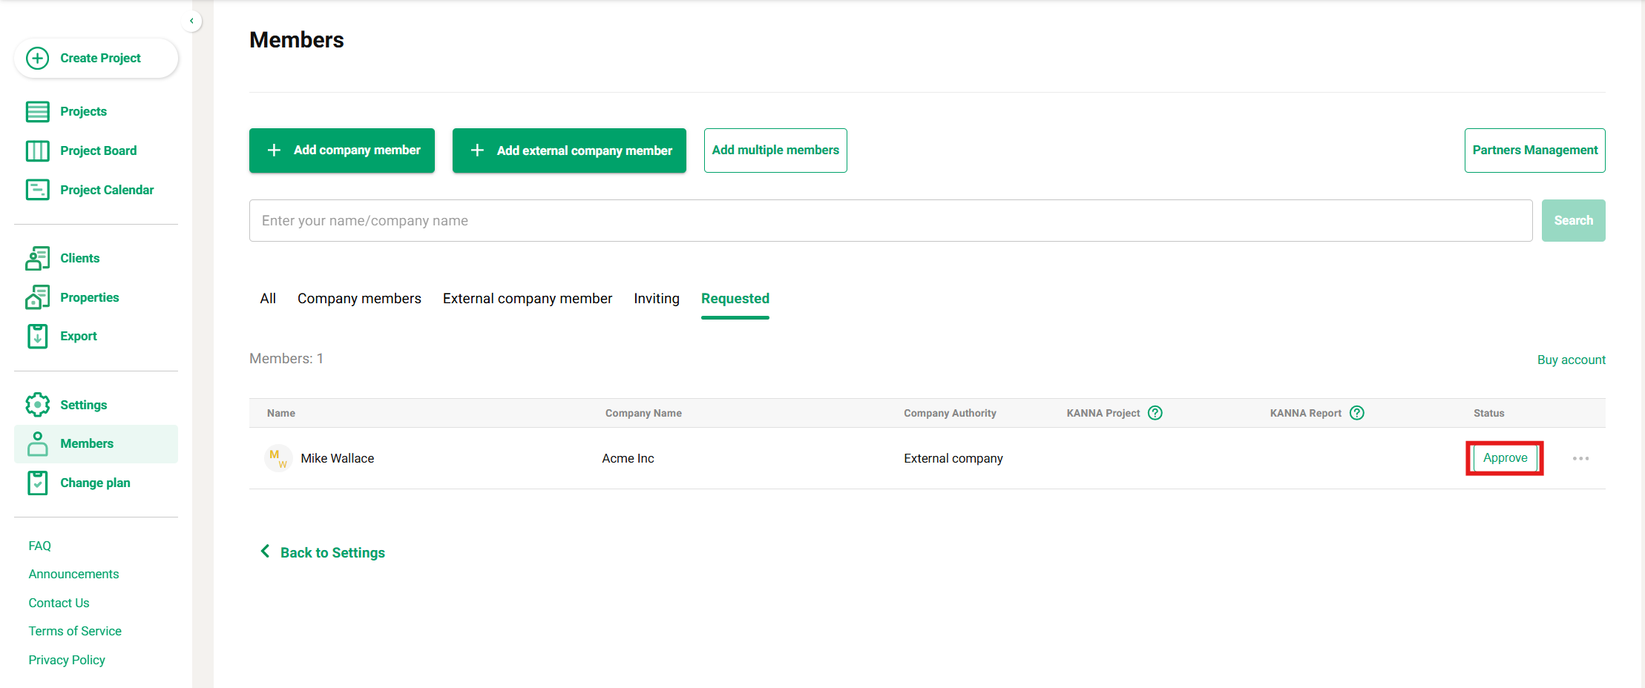Viewport: 1645px width, 688px height.
Task: Click the Export download icon
Action: pos(38,336)
